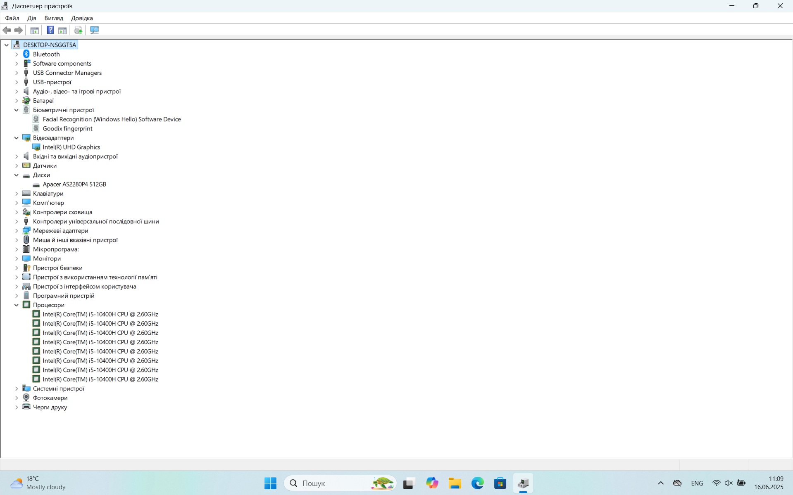
Task: Click the Properties pane toolbar icon
Action: [62, 30]
